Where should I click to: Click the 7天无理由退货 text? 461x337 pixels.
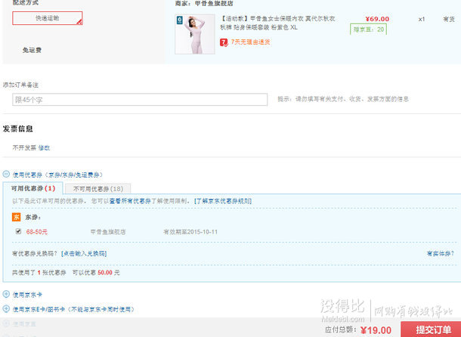click(x=250, y=42)
